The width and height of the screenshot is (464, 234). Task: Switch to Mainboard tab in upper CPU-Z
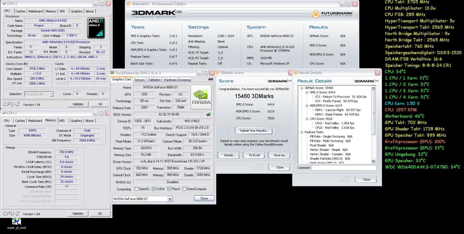(x=35, y=11)
